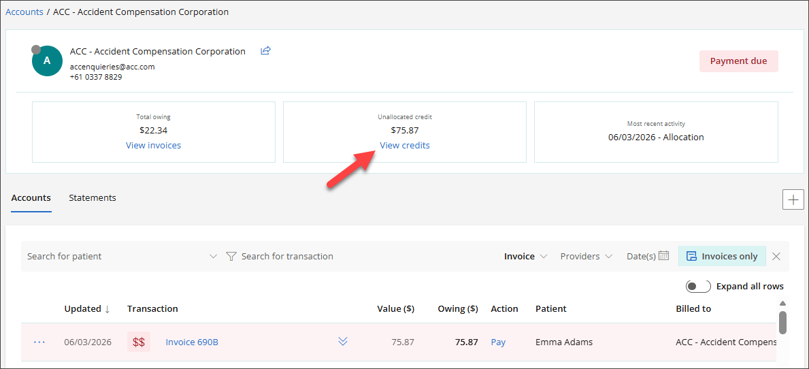Open the Search for patient dropdown
The height and width of the screenshot is (369, 809).
(x=213, y=257)
